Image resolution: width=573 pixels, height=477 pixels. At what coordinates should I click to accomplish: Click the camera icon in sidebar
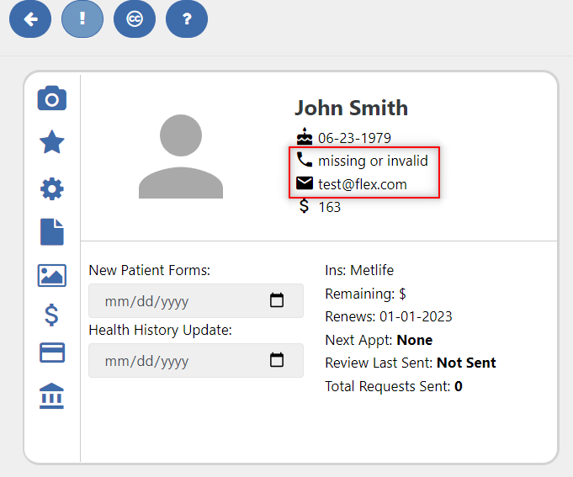52,98
